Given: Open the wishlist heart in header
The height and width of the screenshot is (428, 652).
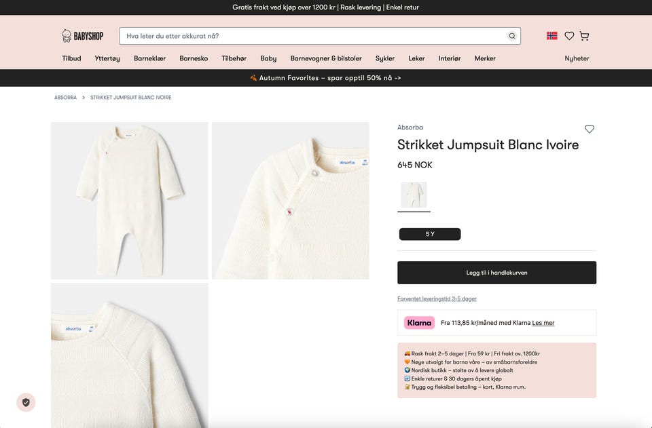Looking at the screenshot, I should (x=569, y=36).
